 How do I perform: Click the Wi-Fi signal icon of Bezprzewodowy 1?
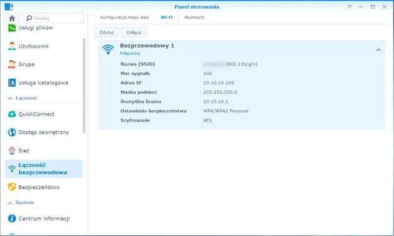click(x=108, y=49)
